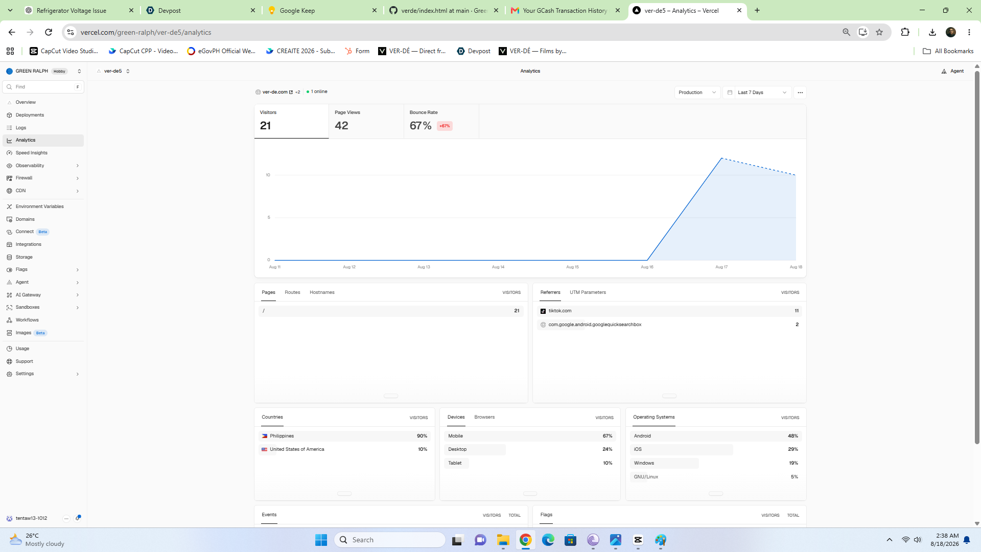Open Chrome extensions puzzle icon
The width and height of the screenshot is (981, 552).
coord(905,32)
